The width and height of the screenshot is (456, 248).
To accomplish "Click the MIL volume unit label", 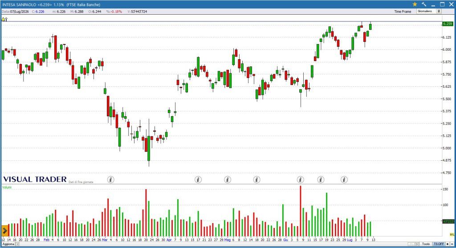I will coord(452,234).
